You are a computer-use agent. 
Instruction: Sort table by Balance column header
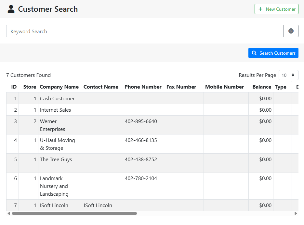pos(261,87)
